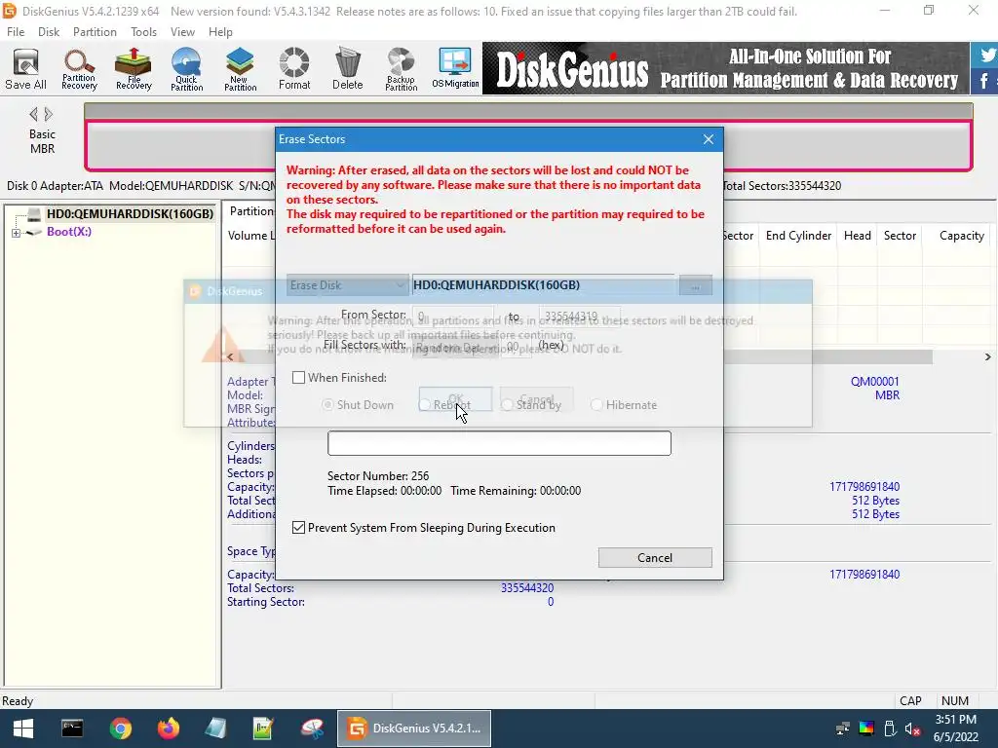The width and height of the screenshot is (998, 748).
Task: Select Boot(X:) partition in tree
Action: click(x=69, y=232)
